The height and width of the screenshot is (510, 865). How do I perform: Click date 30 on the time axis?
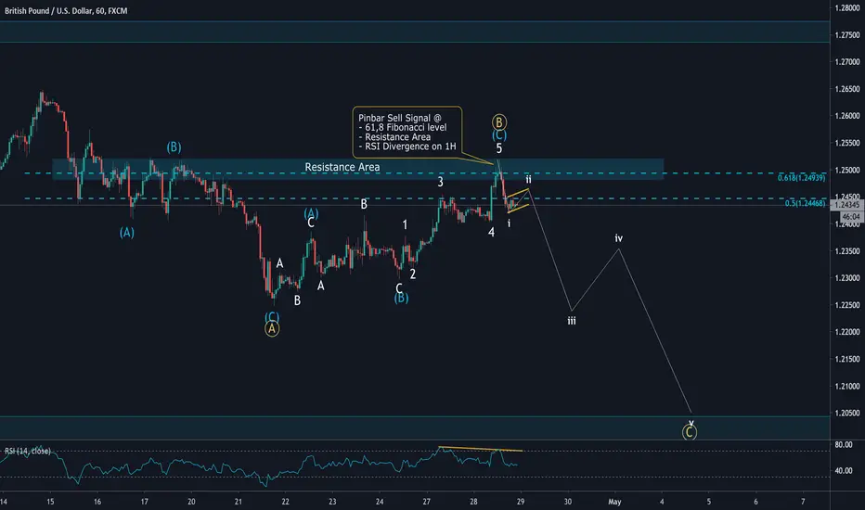coord(568,503)
